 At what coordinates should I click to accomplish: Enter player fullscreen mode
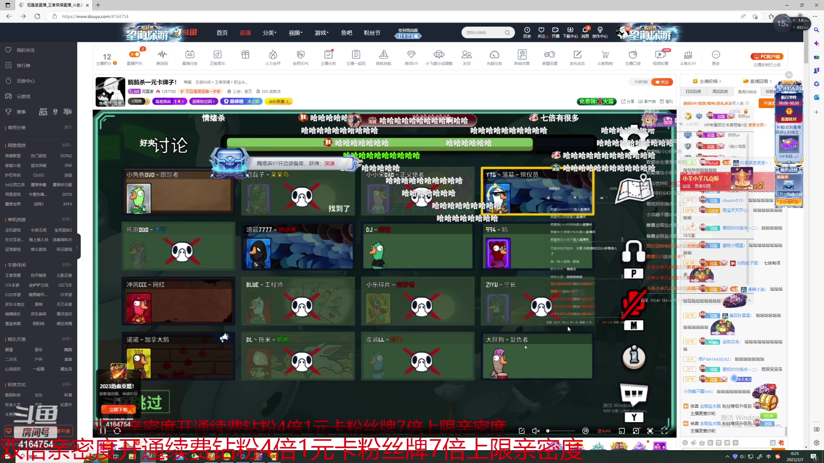pos(664,431)
